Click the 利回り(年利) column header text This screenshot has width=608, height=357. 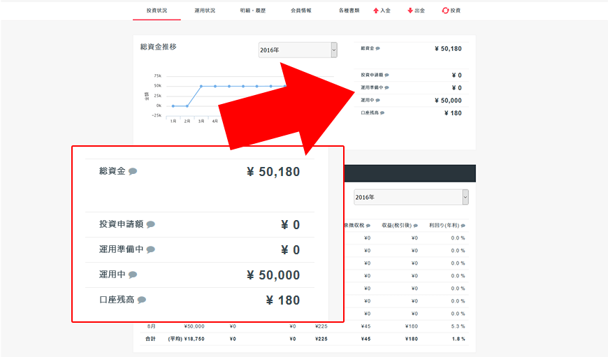[x=444, y=226]
